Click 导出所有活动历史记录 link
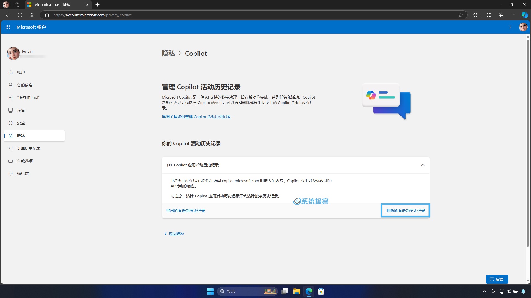This screenshot has height=298, width=531. 186,211
